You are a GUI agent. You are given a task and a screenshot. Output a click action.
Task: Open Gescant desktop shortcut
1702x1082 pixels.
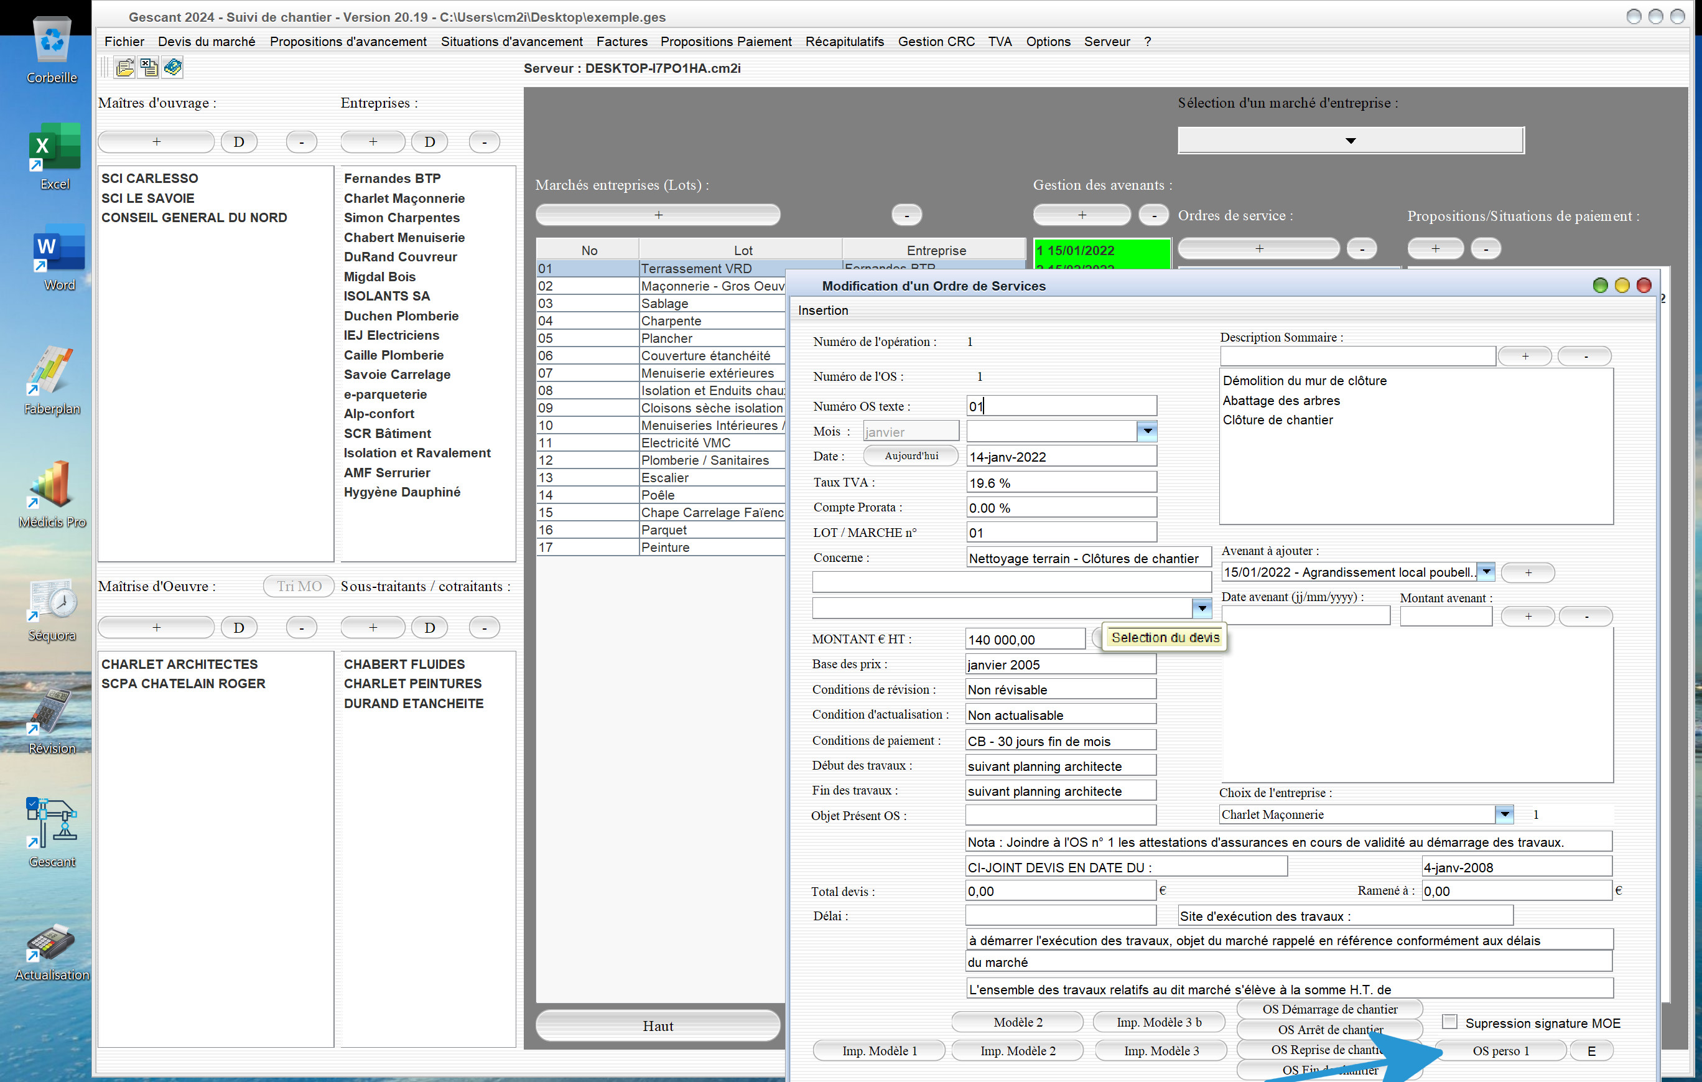point(52,832)
